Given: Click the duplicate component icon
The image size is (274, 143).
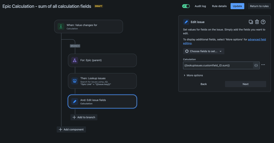Looking at the screenshot, I should click(251, 22).
